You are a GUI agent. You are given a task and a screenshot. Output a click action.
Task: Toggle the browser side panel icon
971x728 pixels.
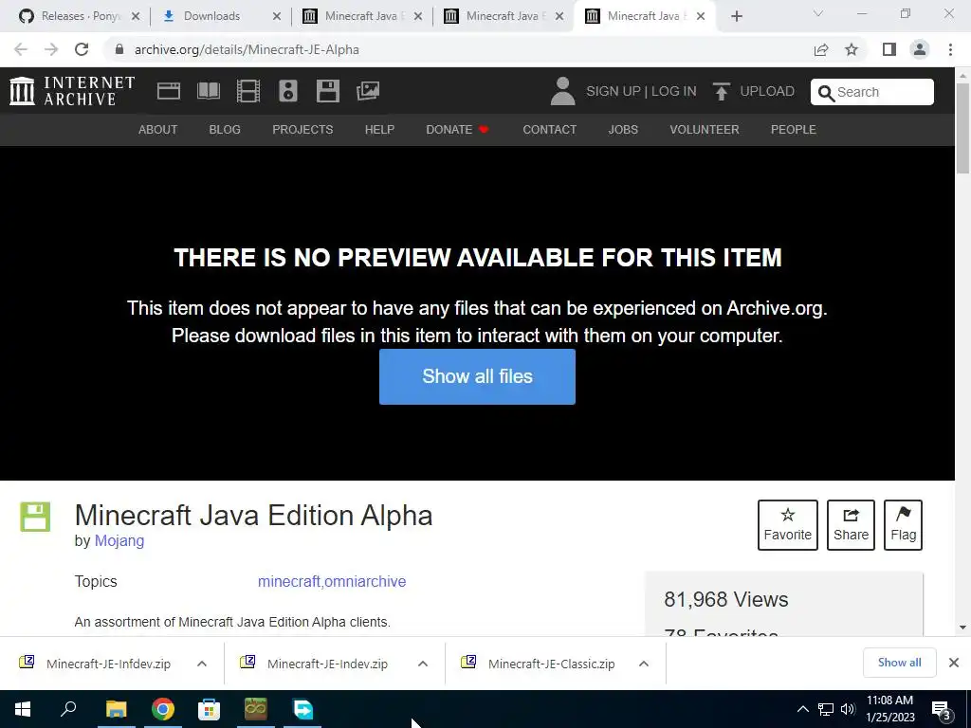pyautogui.click(x=889, y=49)
